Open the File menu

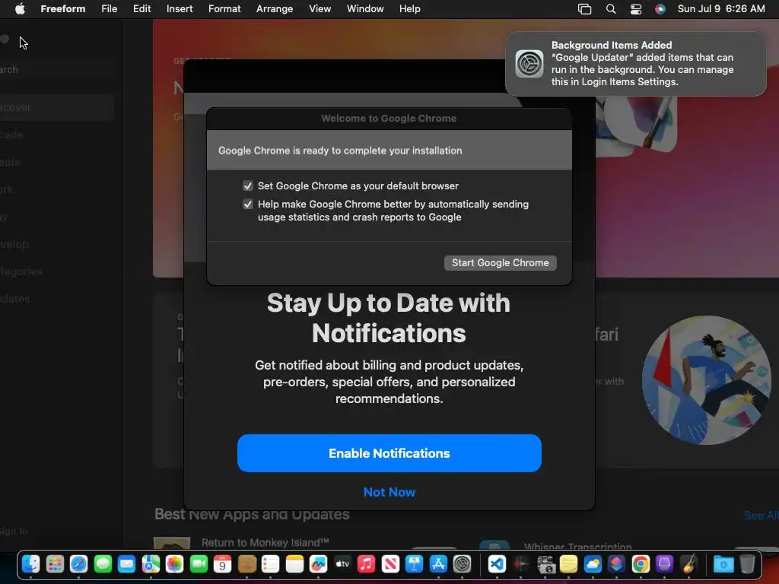(110, 9)
